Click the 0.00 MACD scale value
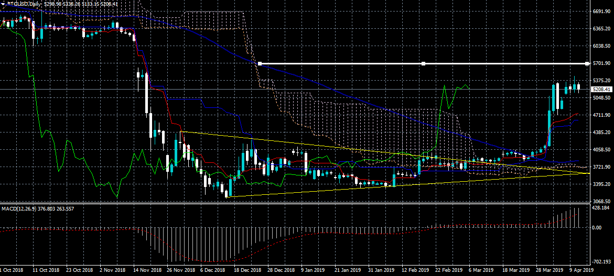This screenshot has width=614, height=276. [597, 227]
